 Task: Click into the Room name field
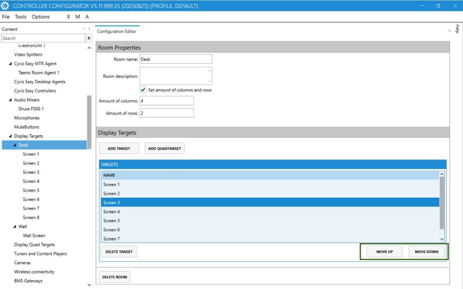point(175,59)
